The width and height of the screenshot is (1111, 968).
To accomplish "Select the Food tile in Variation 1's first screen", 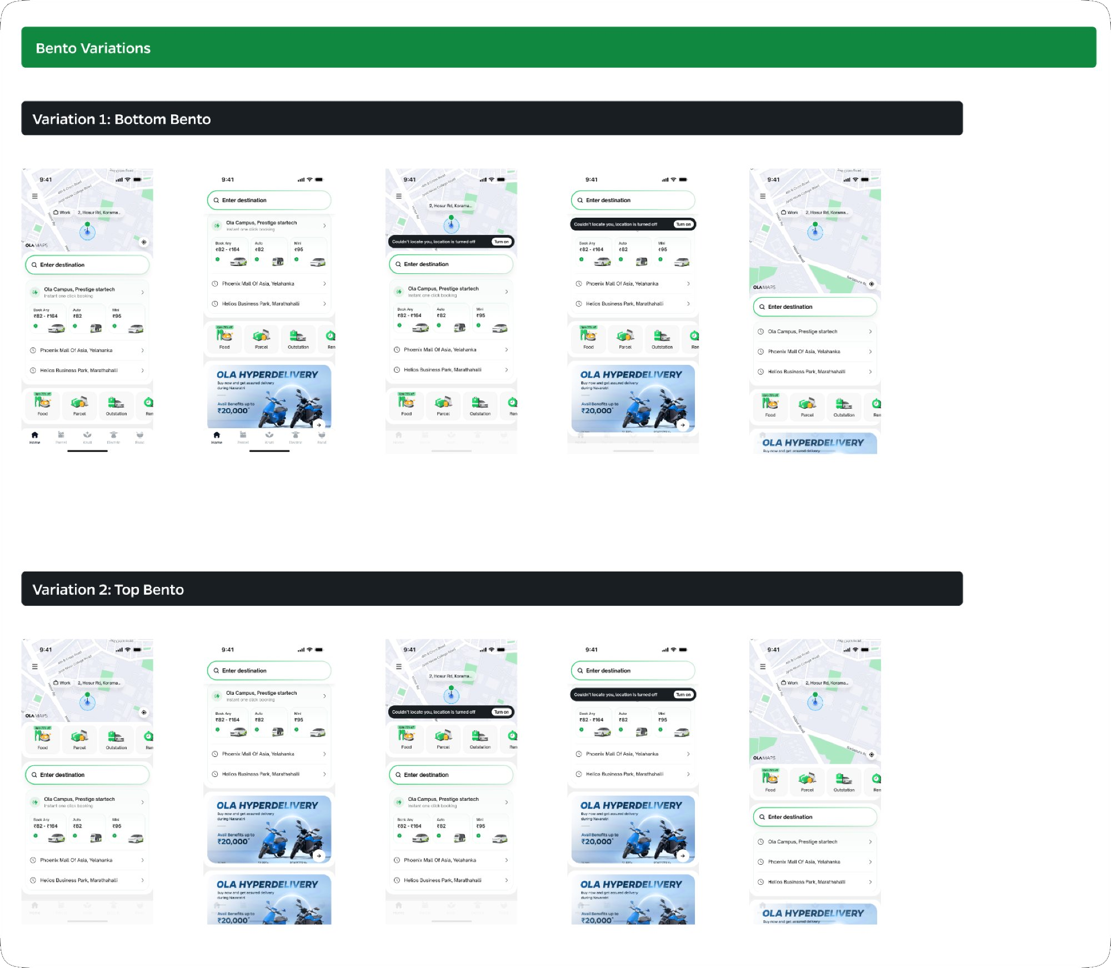I will [43, 405].
